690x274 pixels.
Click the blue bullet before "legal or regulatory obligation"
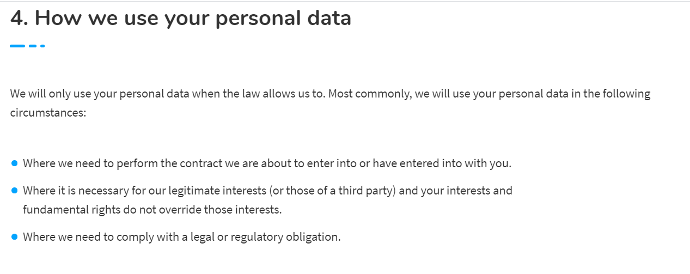(15, 237)
